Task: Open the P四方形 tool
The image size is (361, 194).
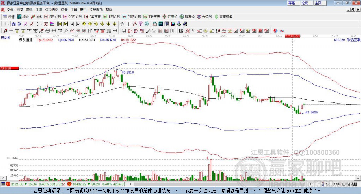Action: tap(53, 17)
